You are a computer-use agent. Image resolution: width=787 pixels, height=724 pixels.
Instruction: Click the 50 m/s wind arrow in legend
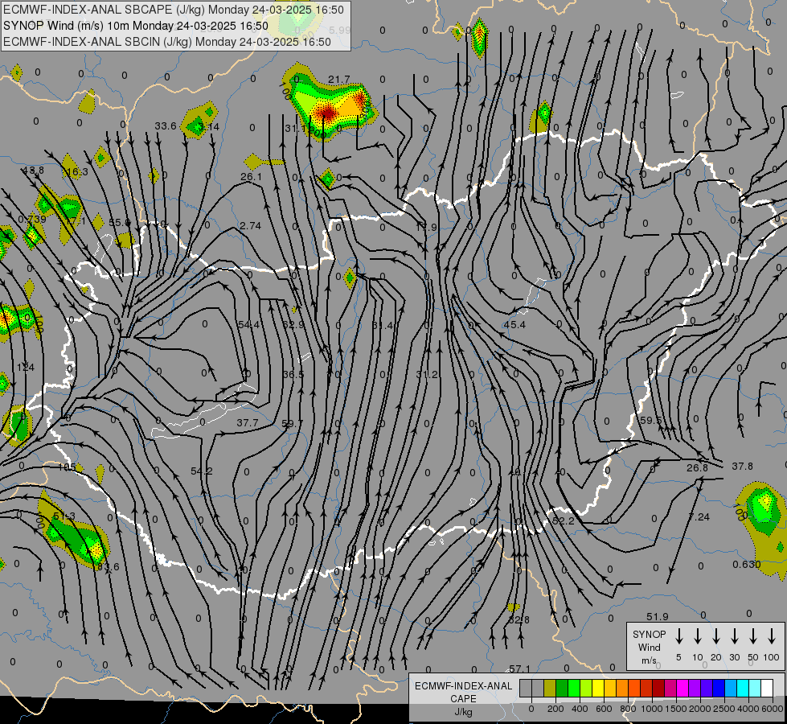[x=753, y=636]
